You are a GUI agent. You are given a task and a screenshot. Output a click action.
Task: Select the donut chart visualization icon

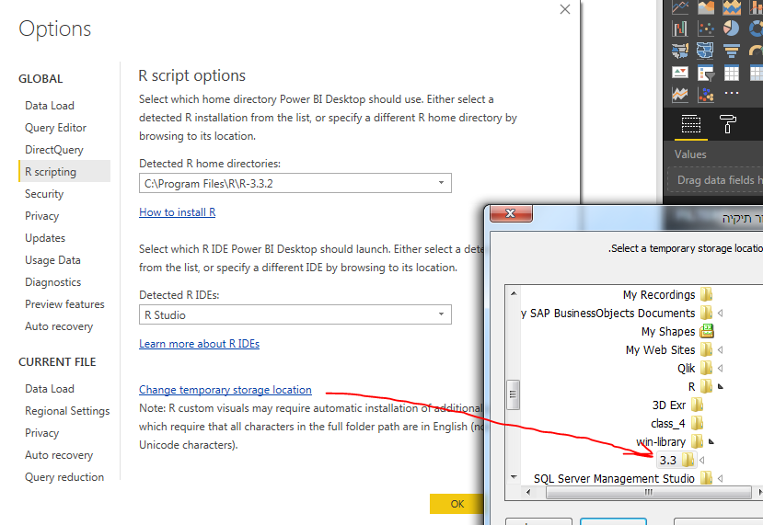coord(757,29)
